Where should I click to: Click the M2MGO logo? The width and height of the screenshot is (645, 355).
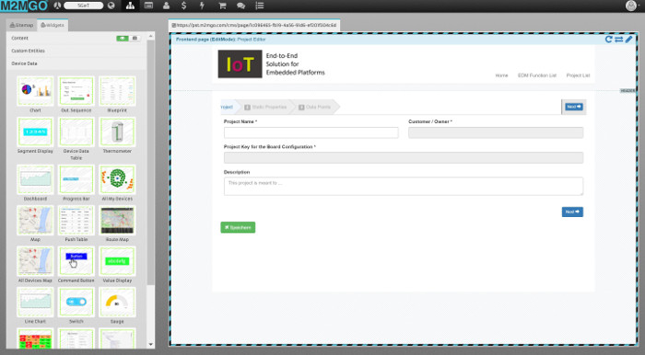(x=24, y=6)
